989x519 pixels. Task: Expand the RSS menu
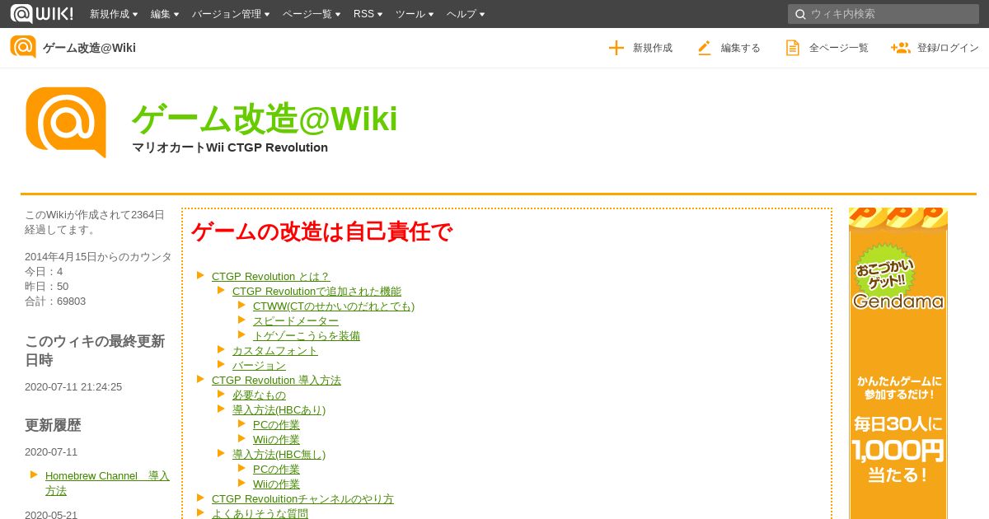tap(368, 14)
